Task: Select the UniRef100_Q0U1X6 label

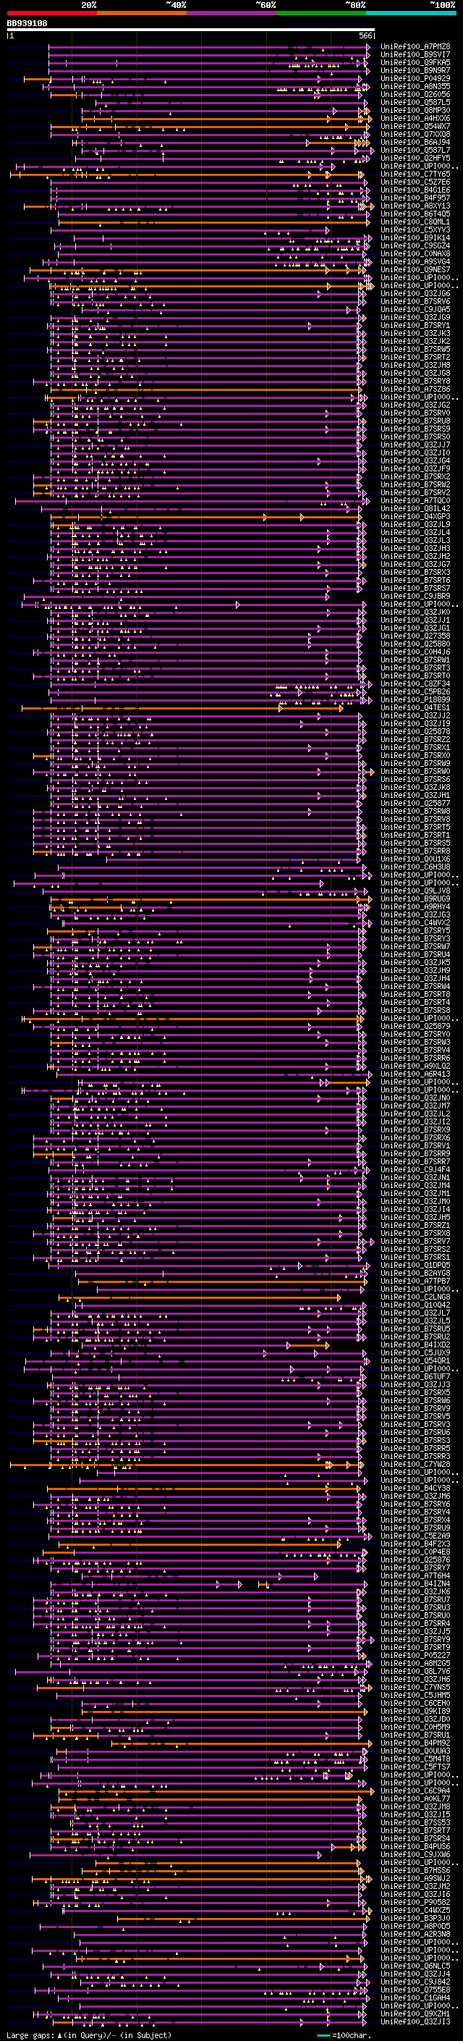Action: pyautogui.click(x=415, y=859)
